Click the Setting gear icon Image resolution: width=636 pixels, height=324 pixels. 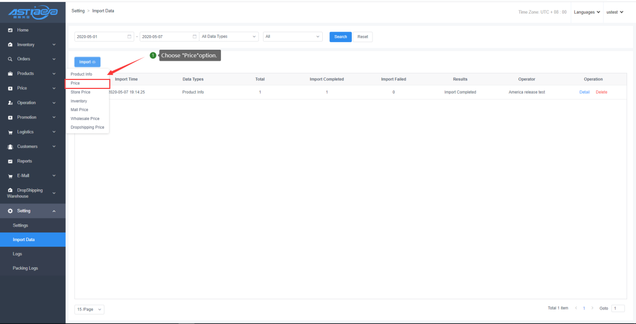(10, 211)
